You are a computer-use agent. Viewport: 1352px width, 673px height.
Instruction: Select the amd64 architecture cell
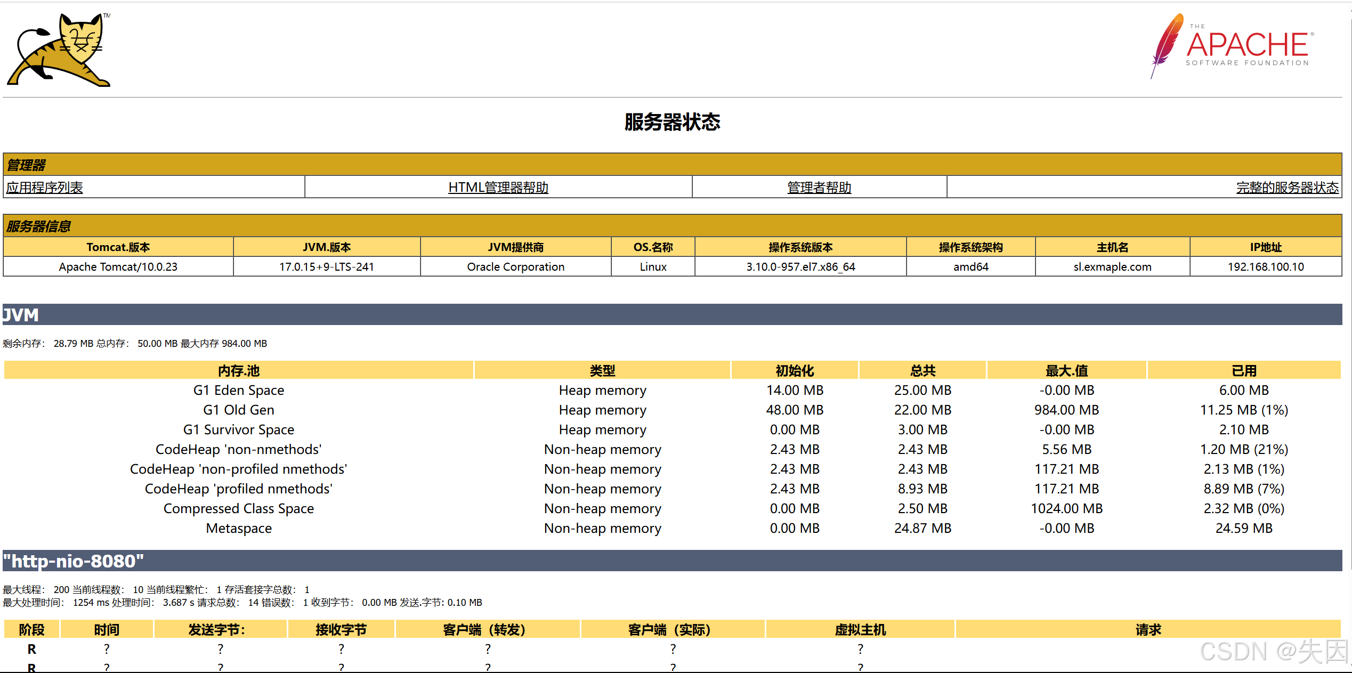coord(970,266)
